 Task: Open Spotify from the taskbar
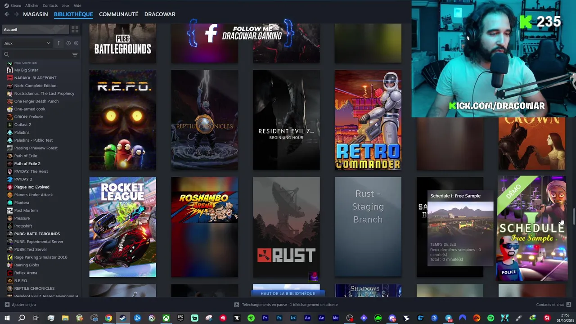[490, 318]
